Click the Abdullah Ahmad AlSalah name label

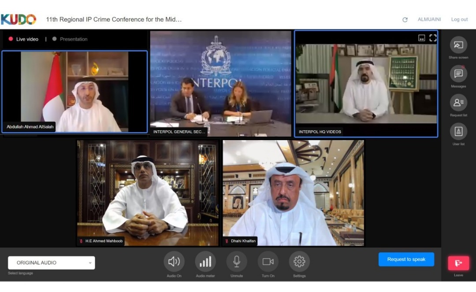[30, 127]
